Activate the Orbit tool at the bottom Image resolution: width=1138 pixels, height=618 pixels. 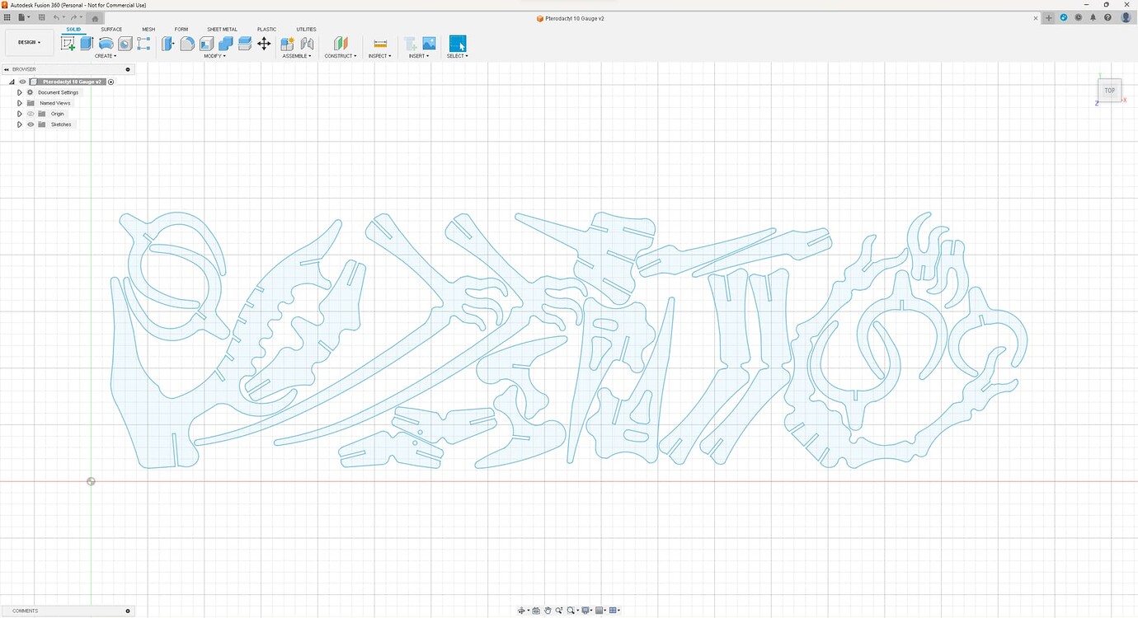(x=522, y=610)
